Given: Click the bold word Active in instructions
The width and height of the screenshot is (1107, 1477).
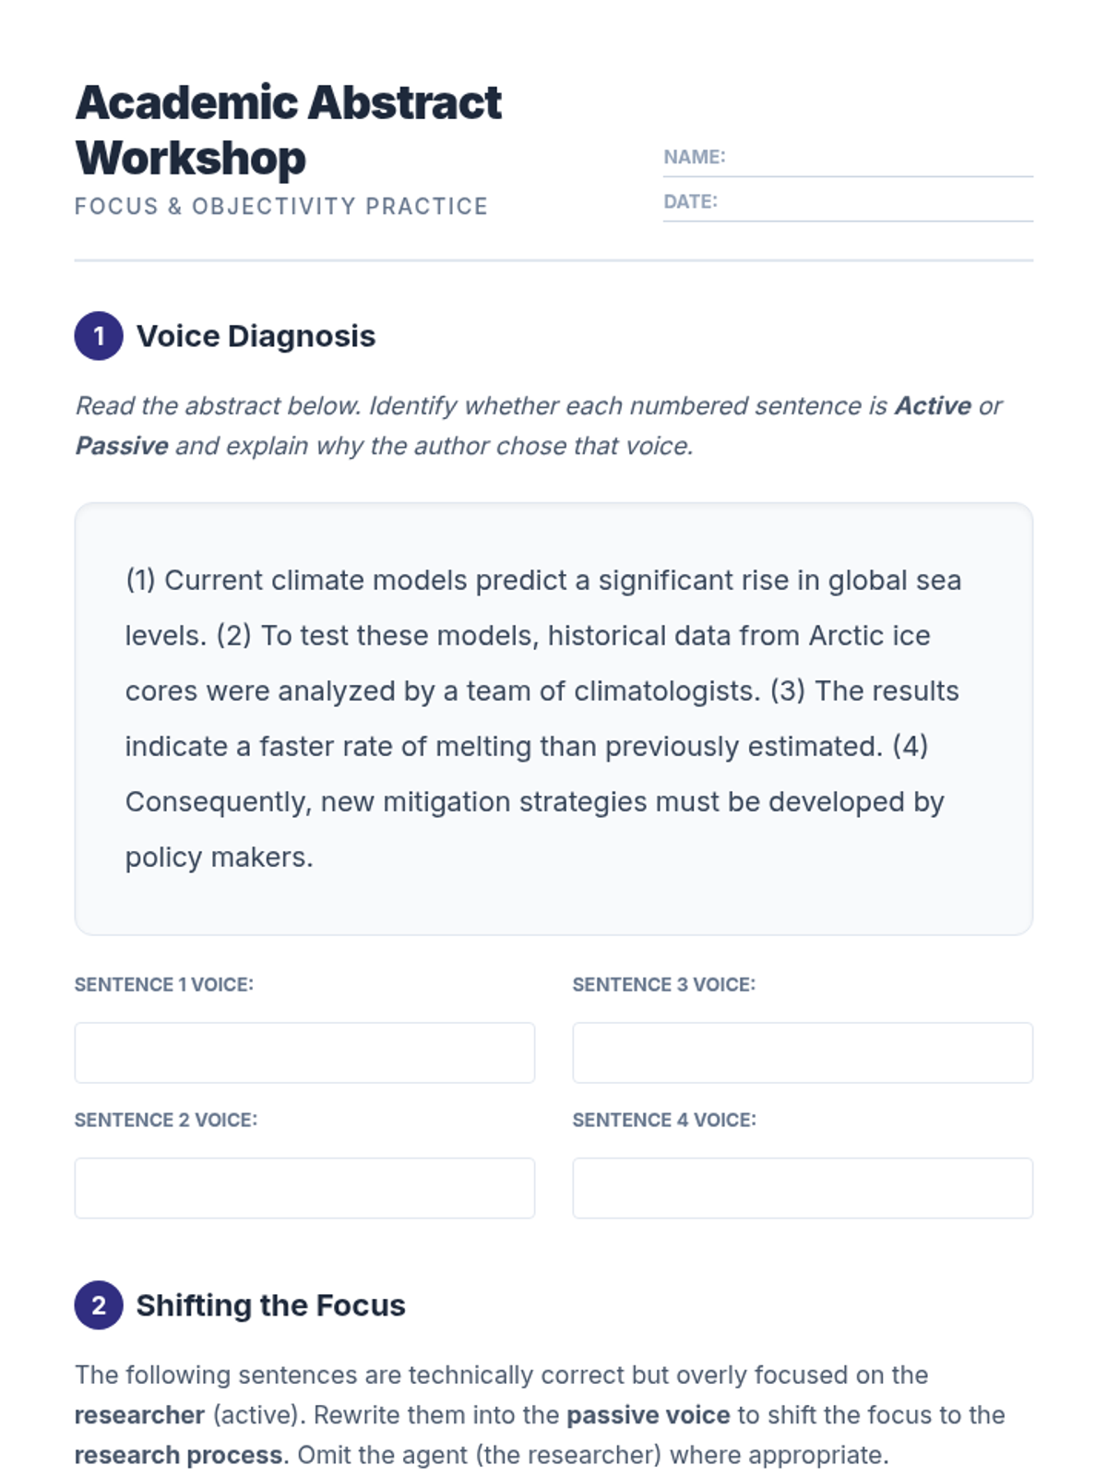Looking at the screenshot, I should pyautogui.click(x=933, y=406).
